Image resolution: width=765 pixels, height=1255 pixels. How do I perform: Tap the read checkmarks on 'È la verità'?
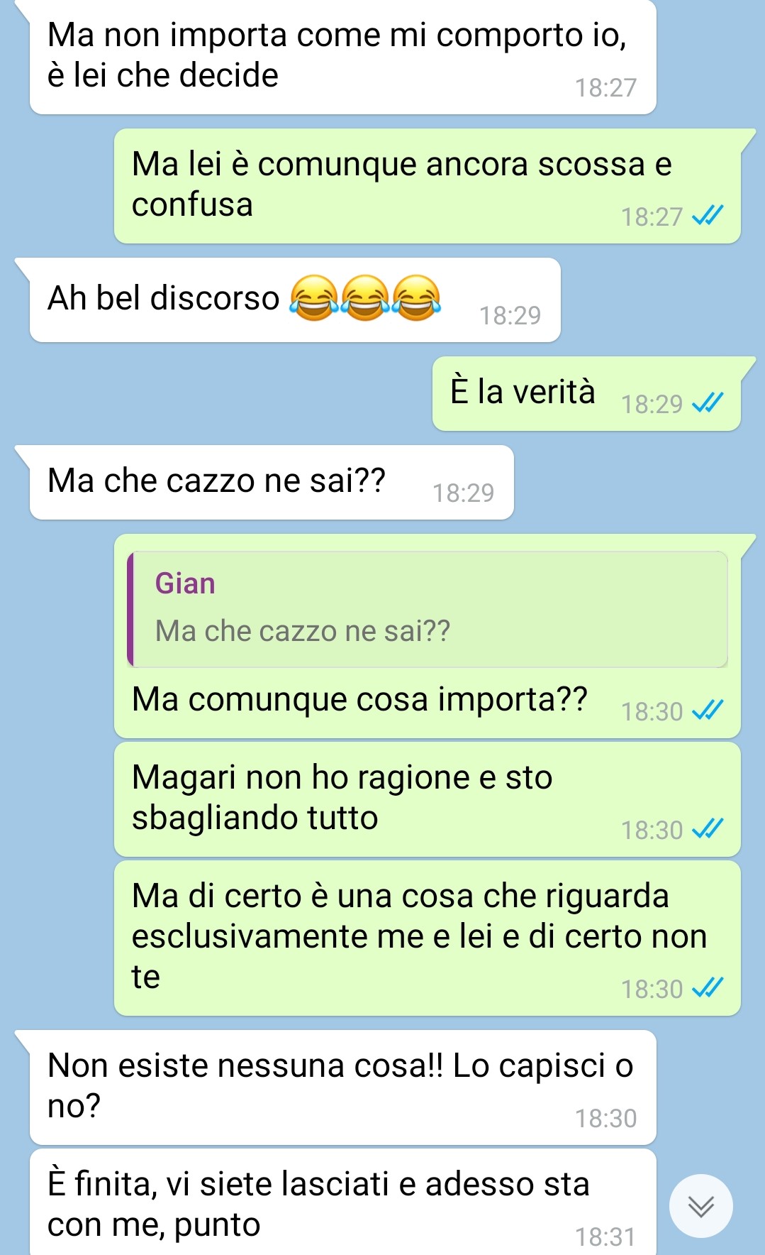[708, 403]
